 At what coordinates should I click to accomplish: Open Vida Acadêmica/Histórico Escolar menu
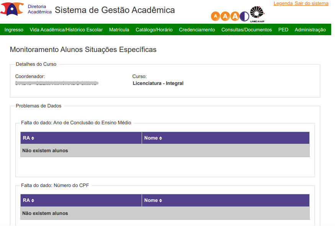(x=66, y=30)
